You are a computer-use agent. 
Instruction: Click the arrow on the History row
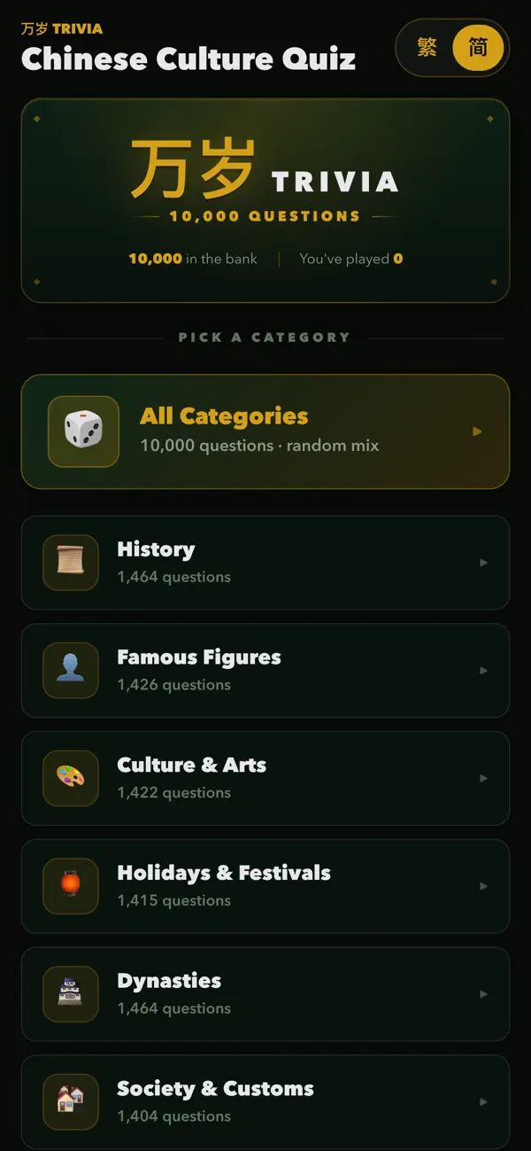click(483, 563)
